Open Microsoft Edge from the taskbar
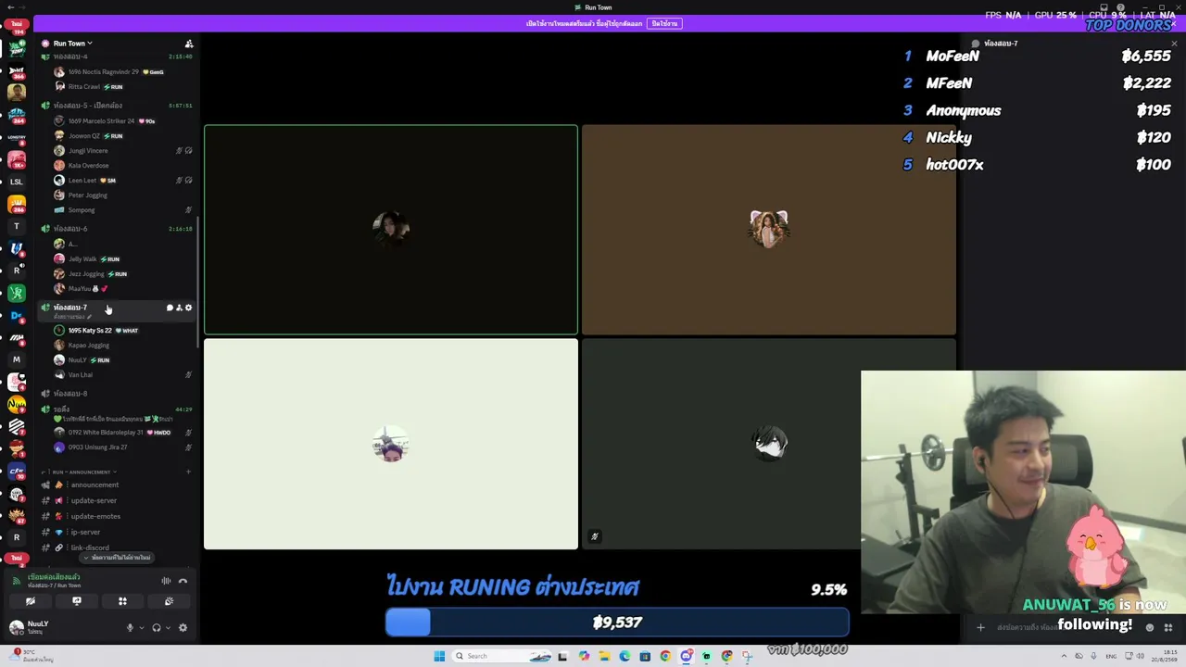The width and height of the screenshot is (1186, 667). coord(625,656)
